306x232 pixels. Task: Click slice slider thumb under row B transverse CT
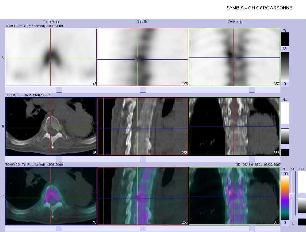click(59, 159)
